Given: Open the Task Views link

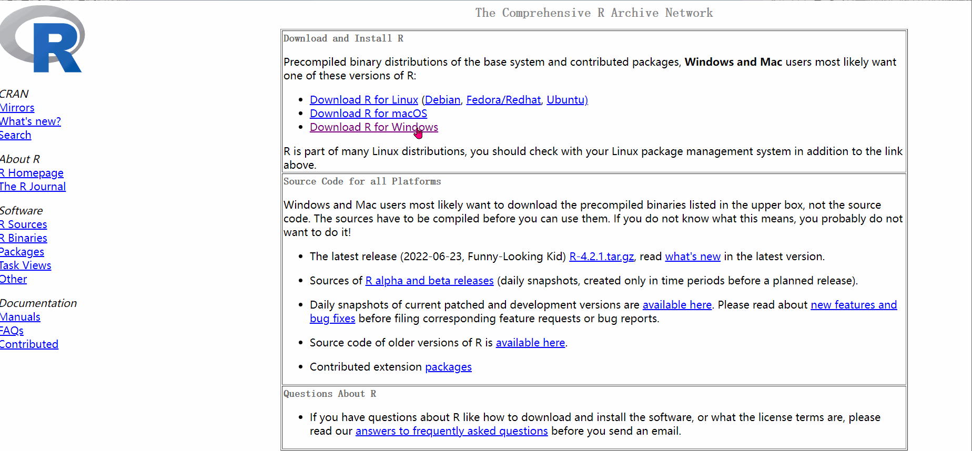Looking at the screenshot, I should [x=25, y=265].
